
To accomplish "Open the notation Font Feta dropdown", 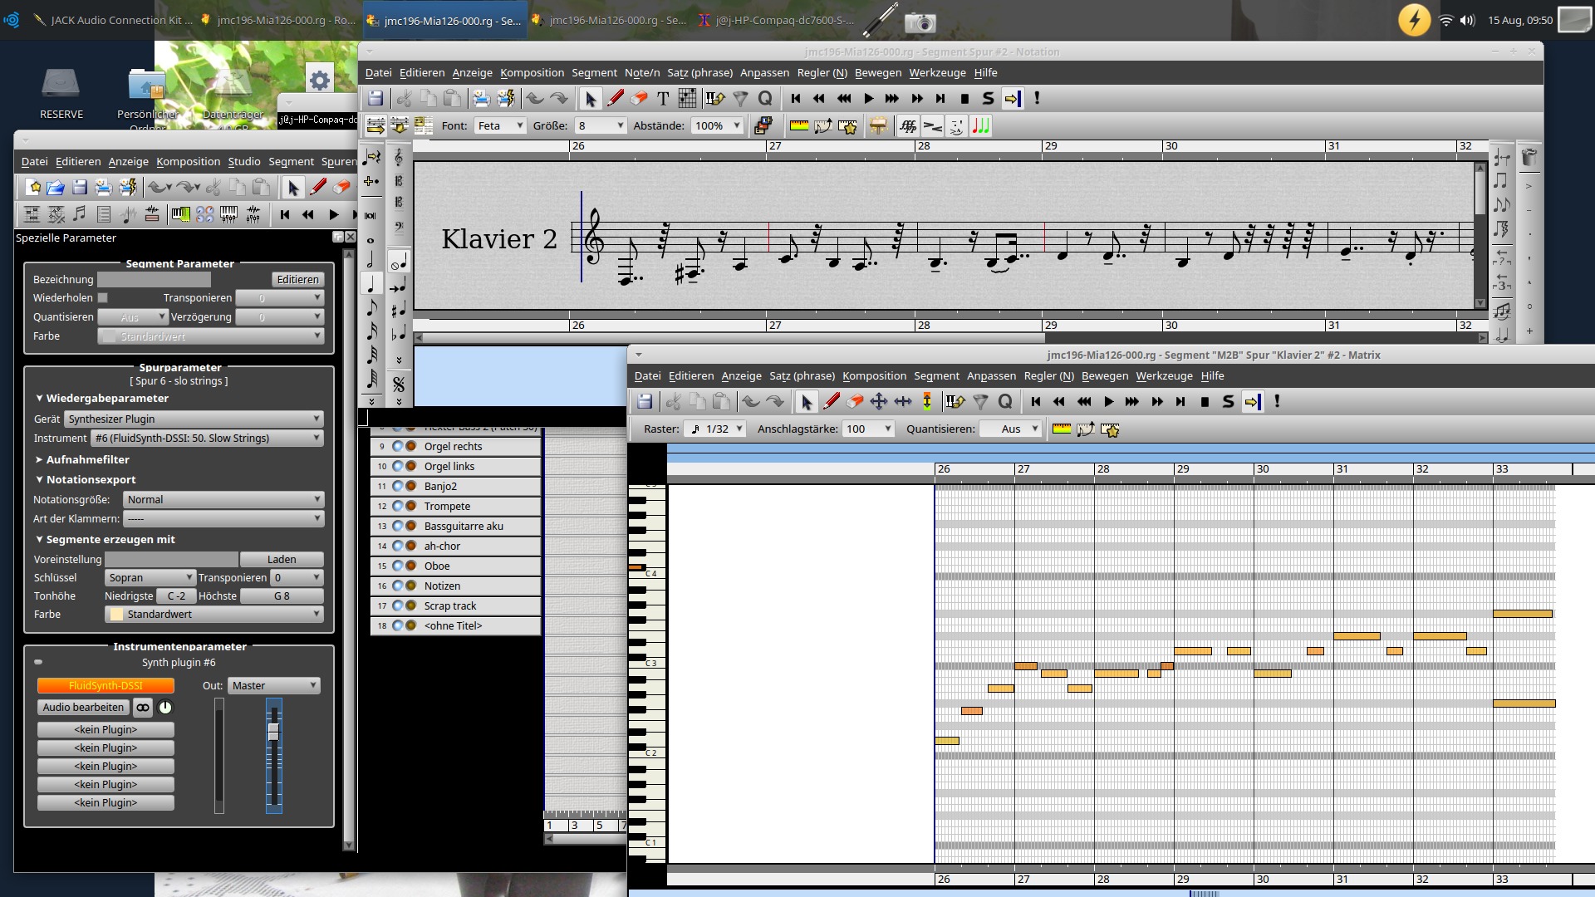I will (501, 125).
